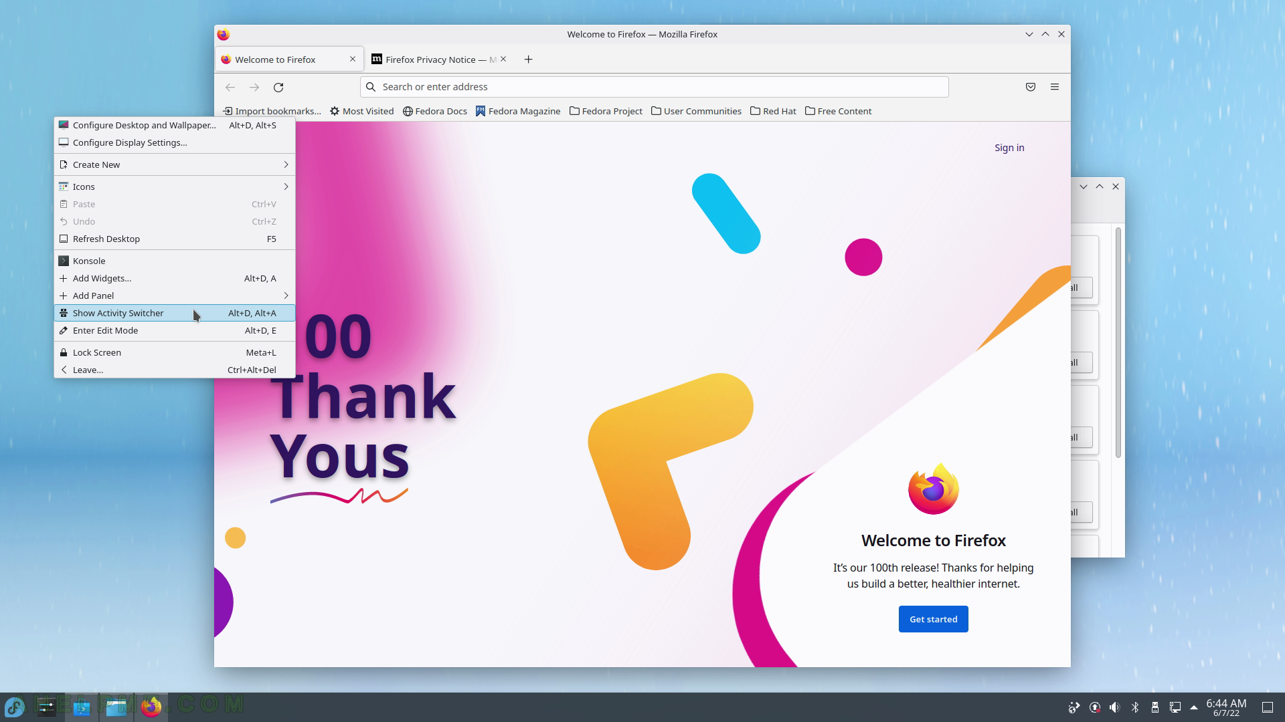Screen dimensions: 1285x722
Task: Launch Konsole from context menu
Action: click(175, 261)
